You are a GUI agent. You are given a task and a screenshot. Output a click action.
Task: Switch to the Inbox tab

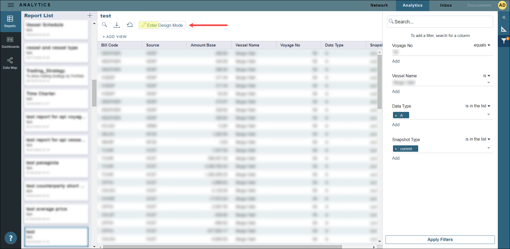point(446,5)
